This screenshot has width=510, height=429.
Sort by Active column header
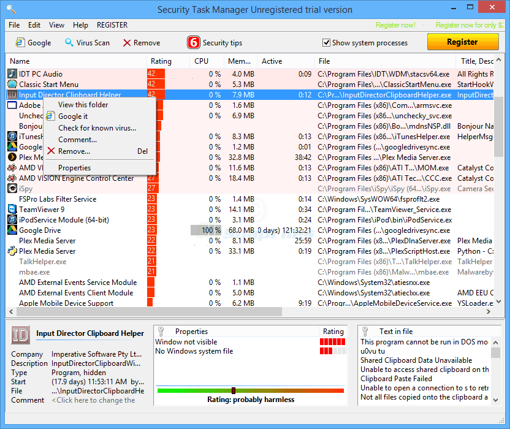tap(286, 61)
